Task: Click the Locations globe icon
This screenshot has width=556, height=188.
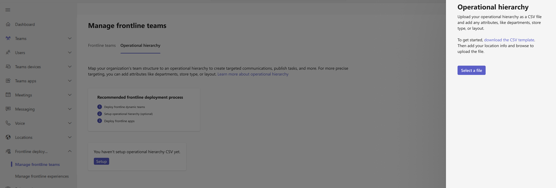Action: [x=8, y=137]
